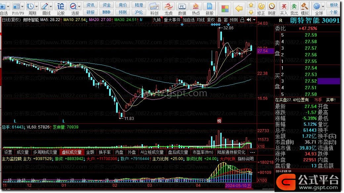The image size is (344, 193).
Task: Switch to 市盈率(ttm) indicator tab
Action: (x=203, y=152)
